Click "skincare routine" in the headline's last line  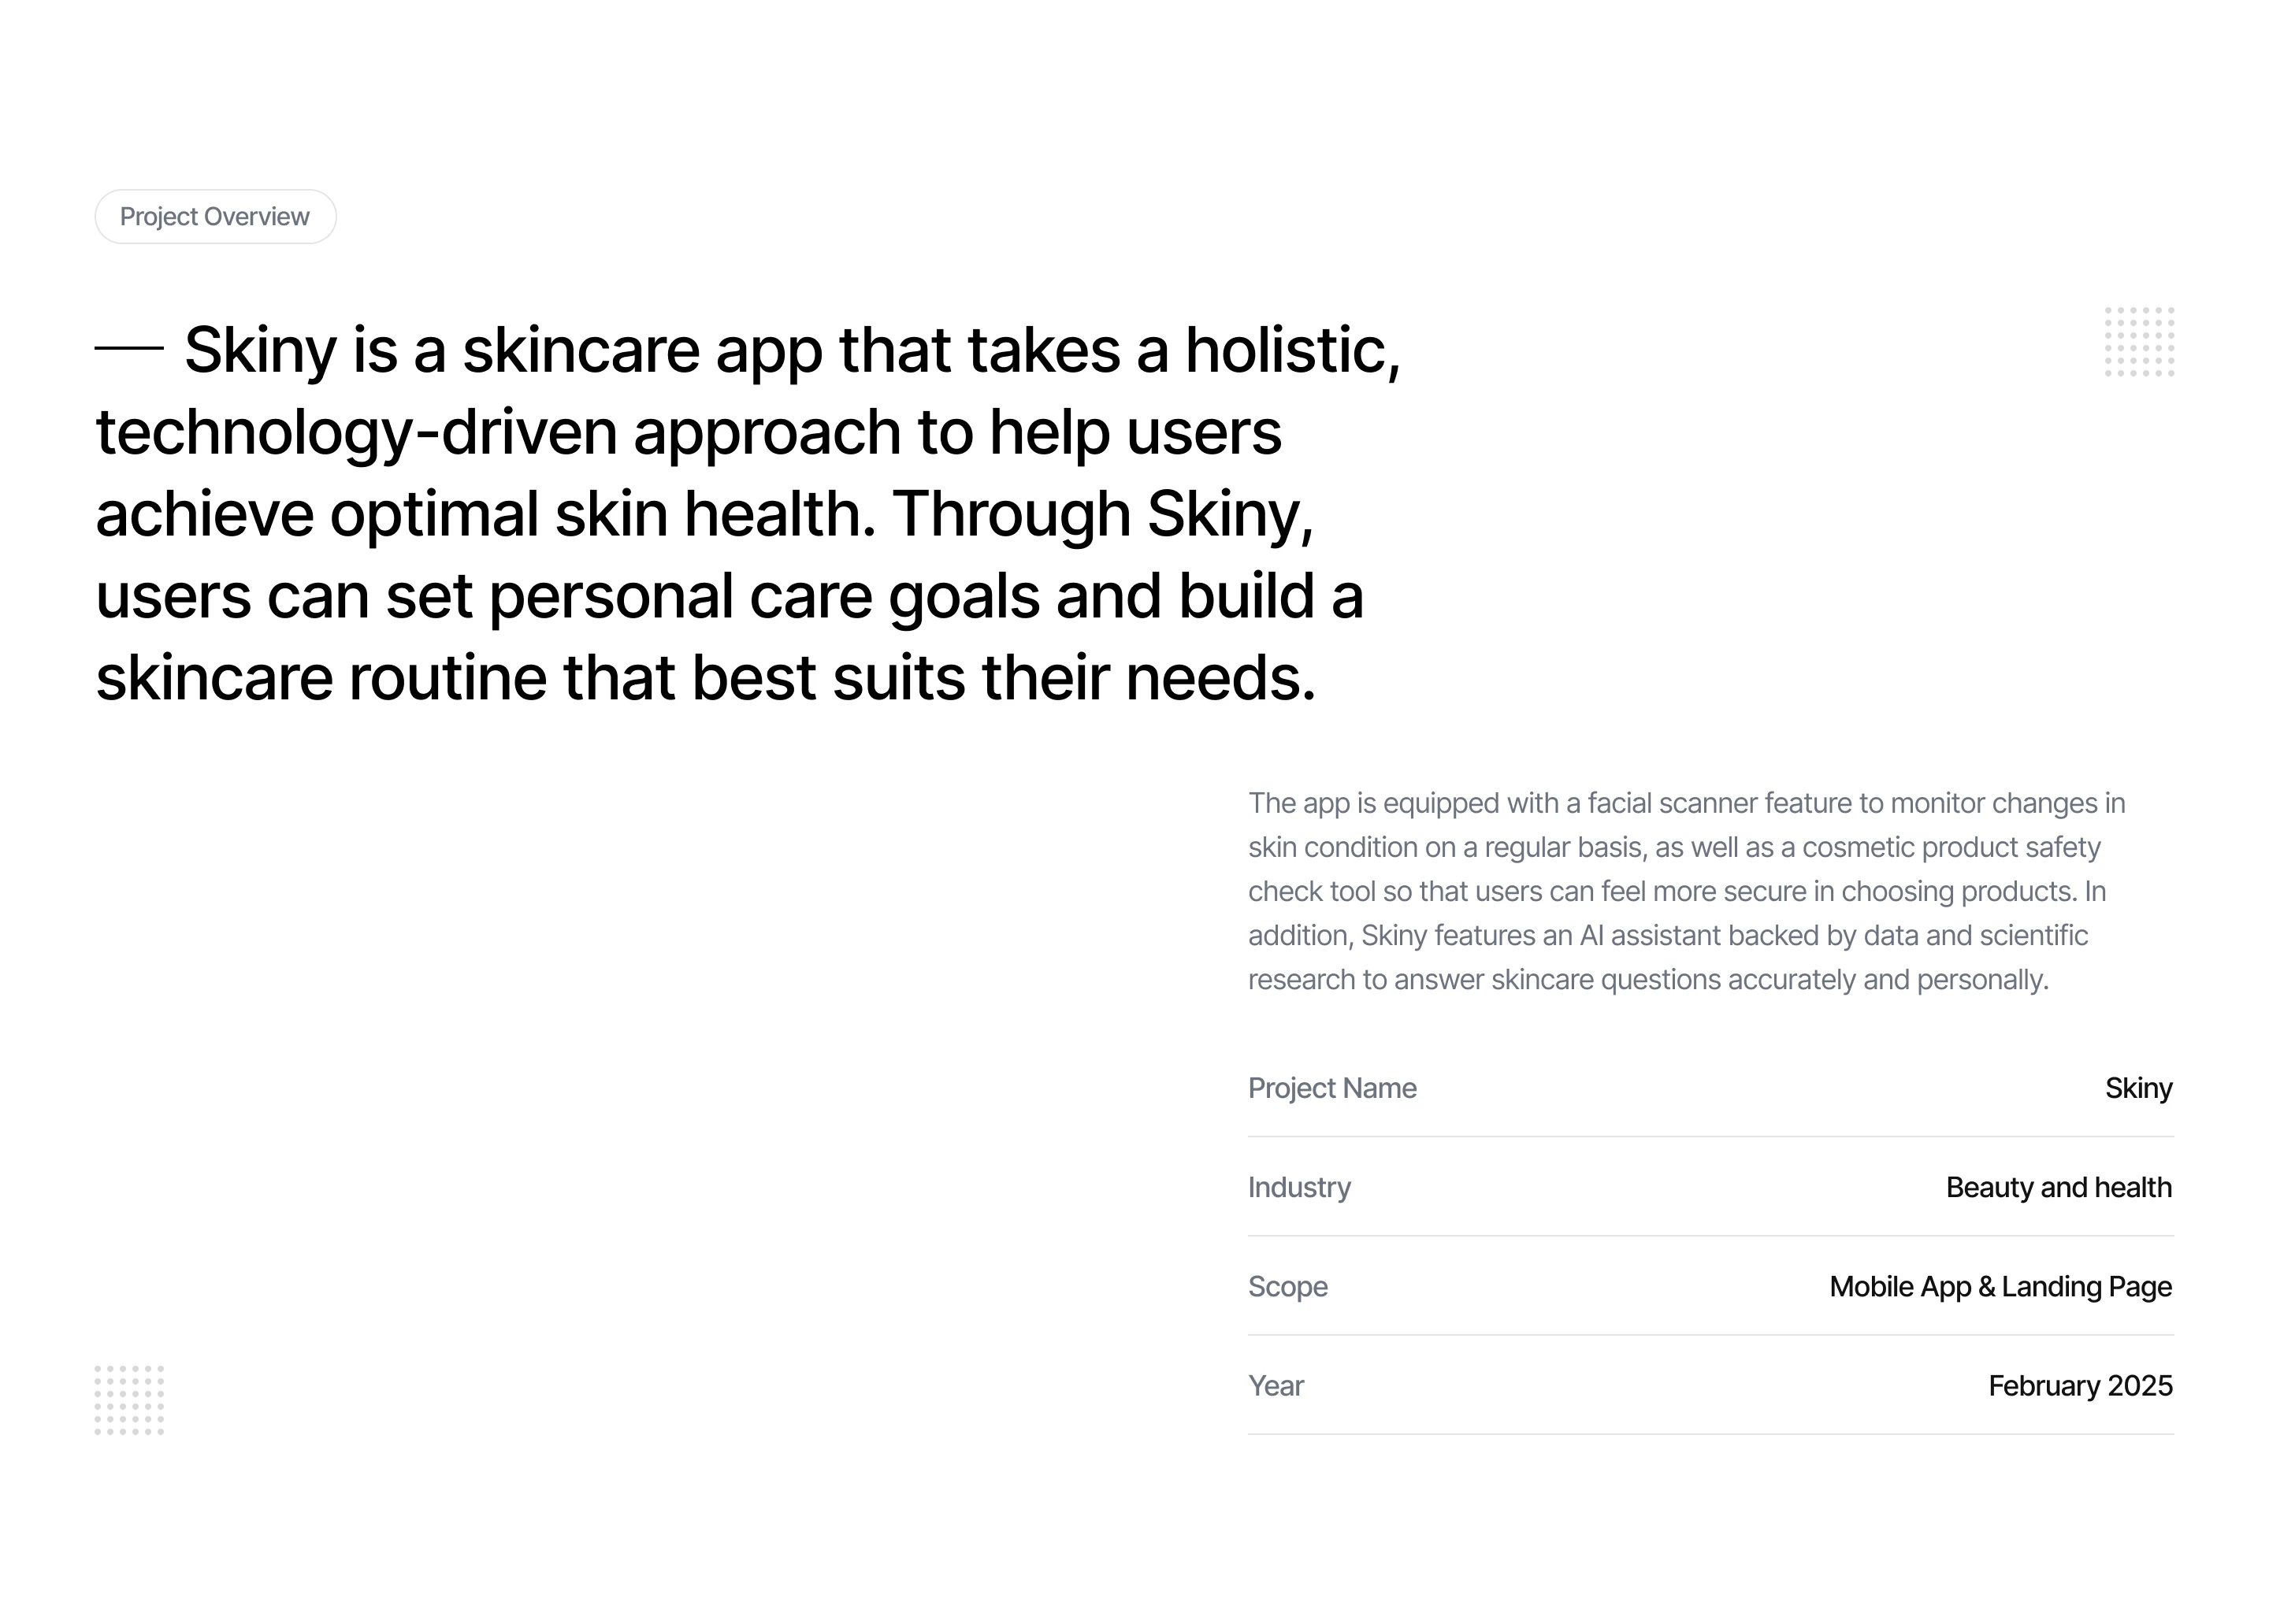320,679
